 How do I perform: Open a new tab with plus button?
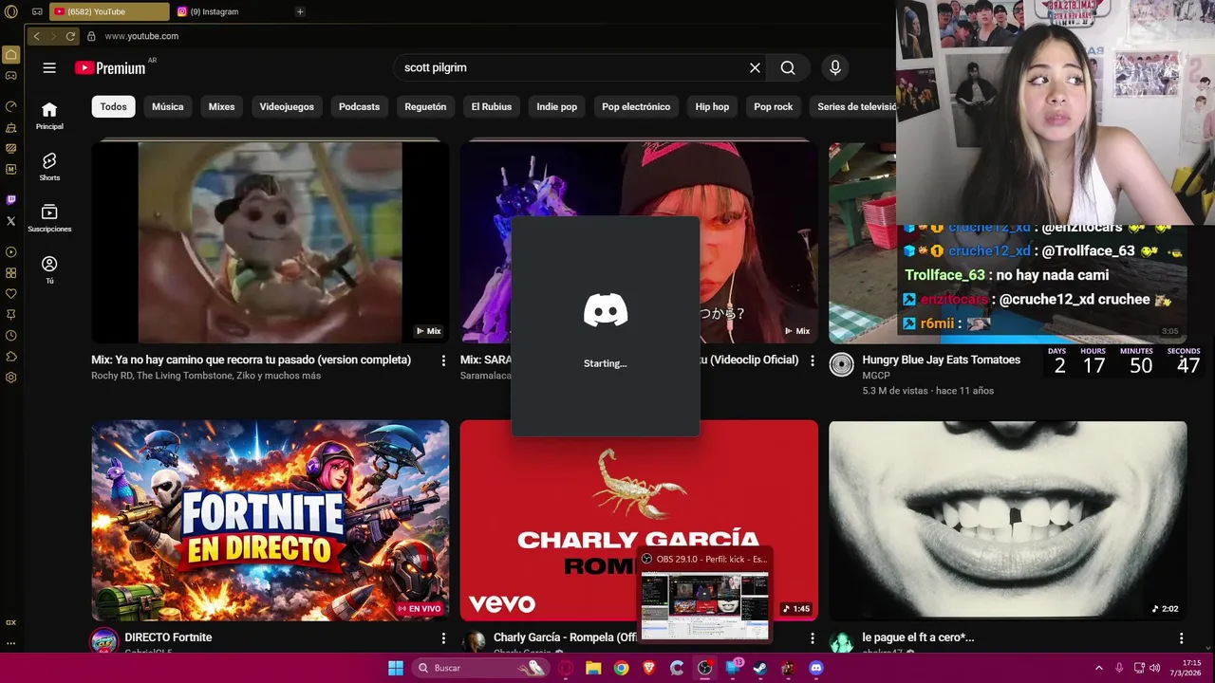click(x=300, y=11)
